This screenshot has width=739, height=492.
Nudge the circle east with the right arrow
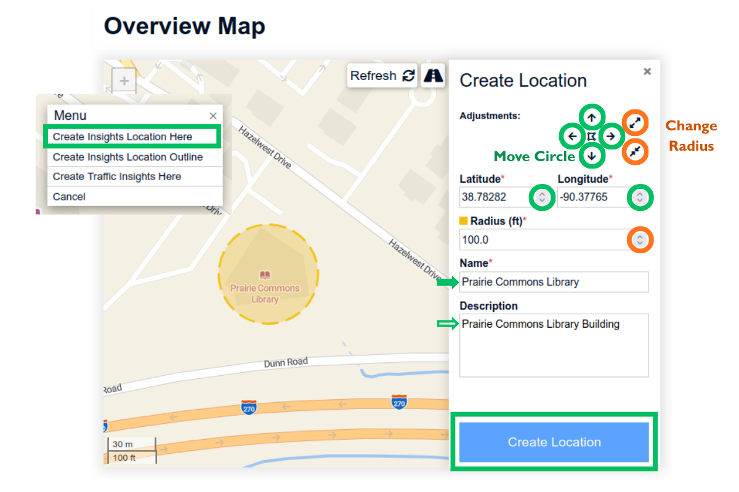(x=612, y=137)
